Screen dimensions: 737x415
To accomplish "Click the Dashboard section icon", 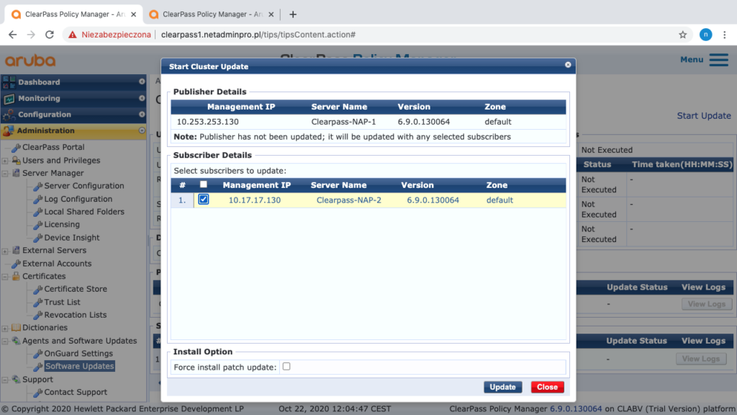I will tap(9, 82).
